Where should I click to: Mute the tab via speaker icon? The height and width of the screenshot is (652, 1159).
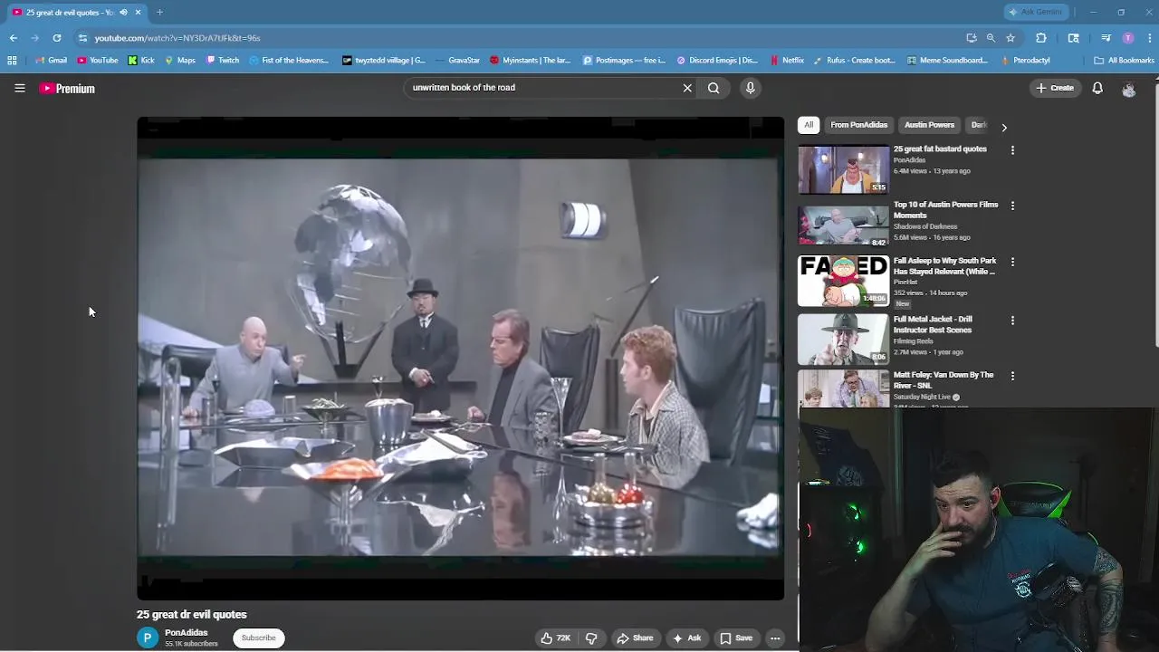pos(123,12)
